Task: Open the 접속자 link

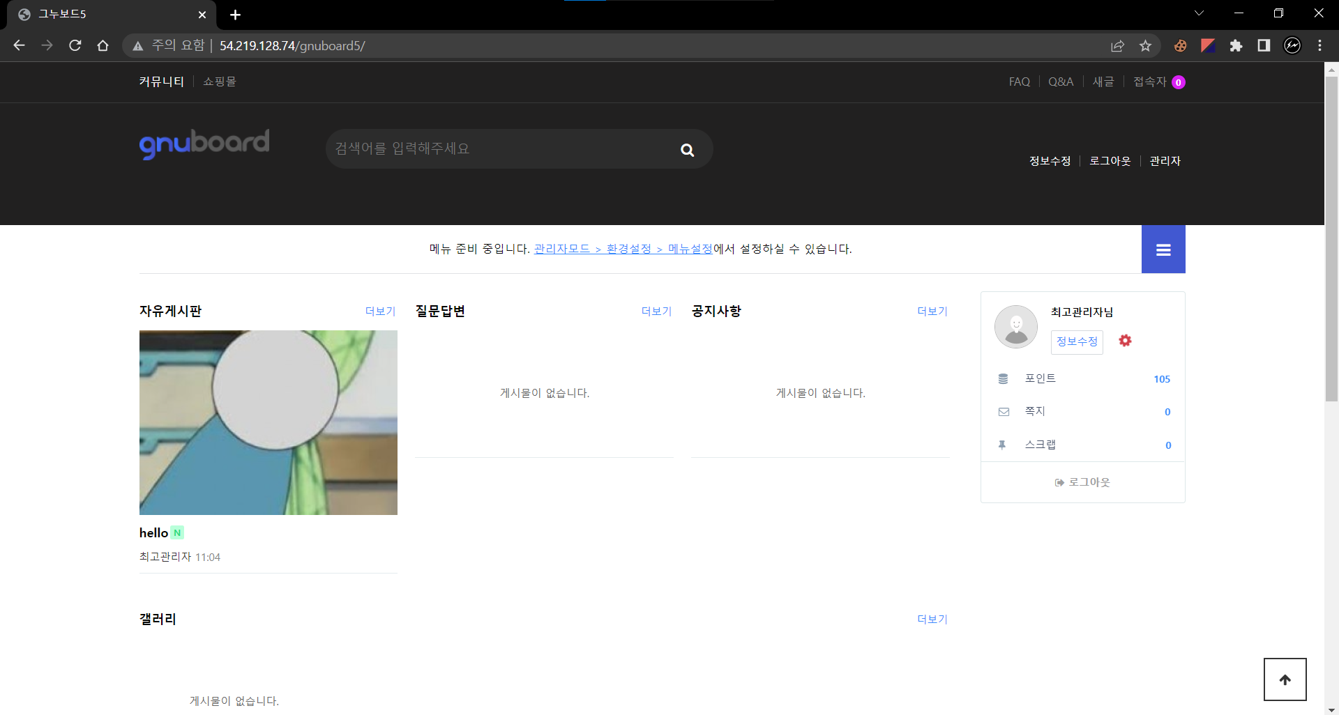Action: [x=1149, y=82]
